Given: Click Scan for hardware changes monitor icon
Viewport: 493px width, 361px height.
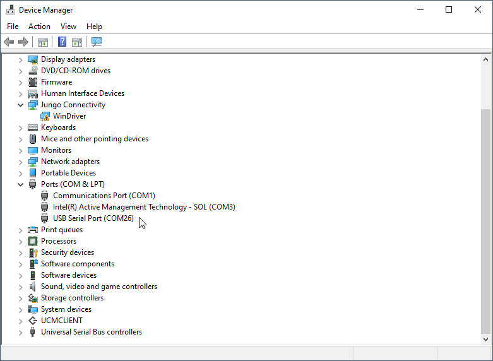Looking at the screenshot, I should [x=97, y=42].
